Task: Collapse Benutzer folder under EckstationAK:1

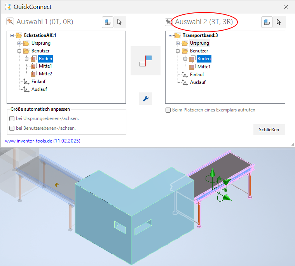Action: click(x=19, y=51)
